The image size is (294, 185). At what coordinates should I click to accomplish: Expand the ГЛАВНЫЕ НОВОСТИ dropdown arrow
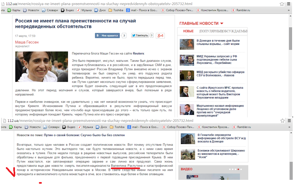point(222,23)
